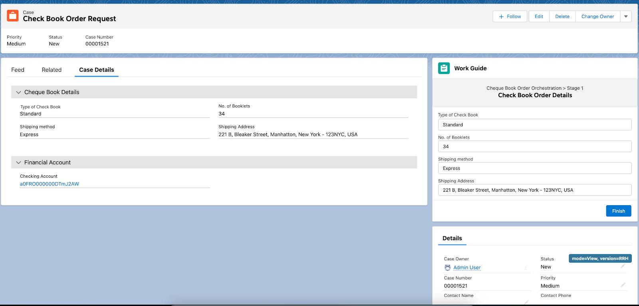Open the Checking Account a0FRO000000DTmJ2AW link
This screenshot has width=639, height=306.
(50, 184)
